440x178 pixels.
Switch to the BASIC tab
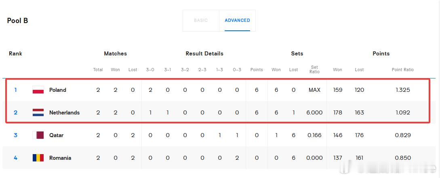(201, 21)
